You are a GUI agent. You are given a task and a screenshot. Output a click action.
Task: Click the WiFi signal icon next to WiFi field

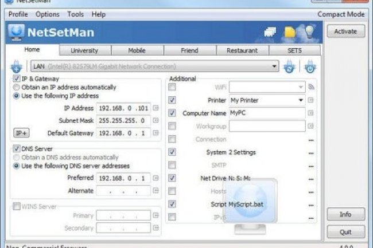312,87
